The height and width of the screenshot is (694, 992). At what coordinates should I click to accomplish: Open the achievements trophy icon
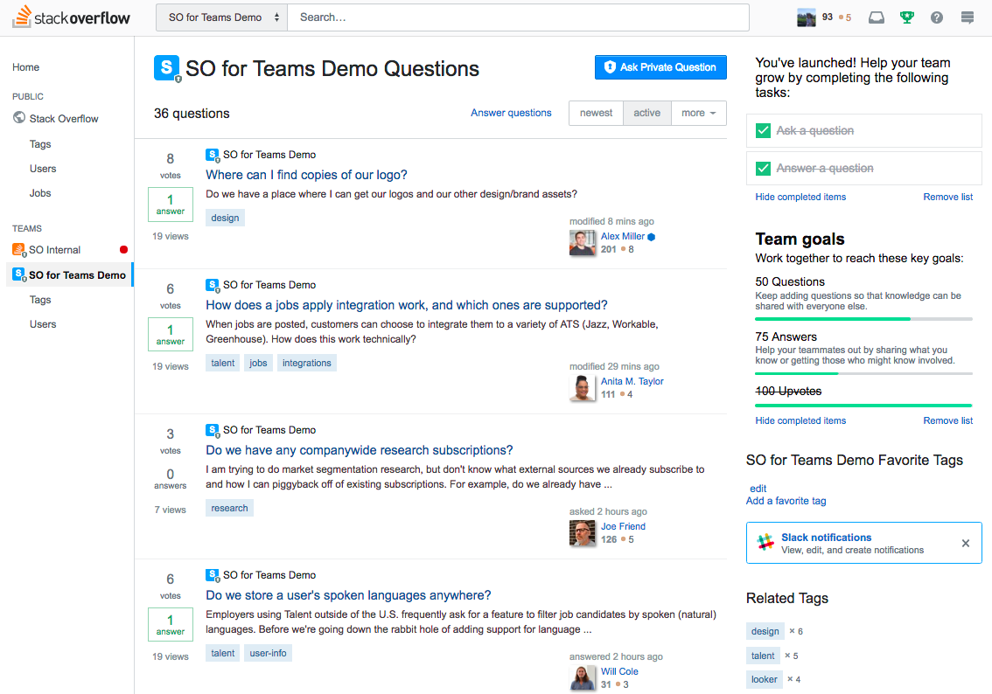906,17
